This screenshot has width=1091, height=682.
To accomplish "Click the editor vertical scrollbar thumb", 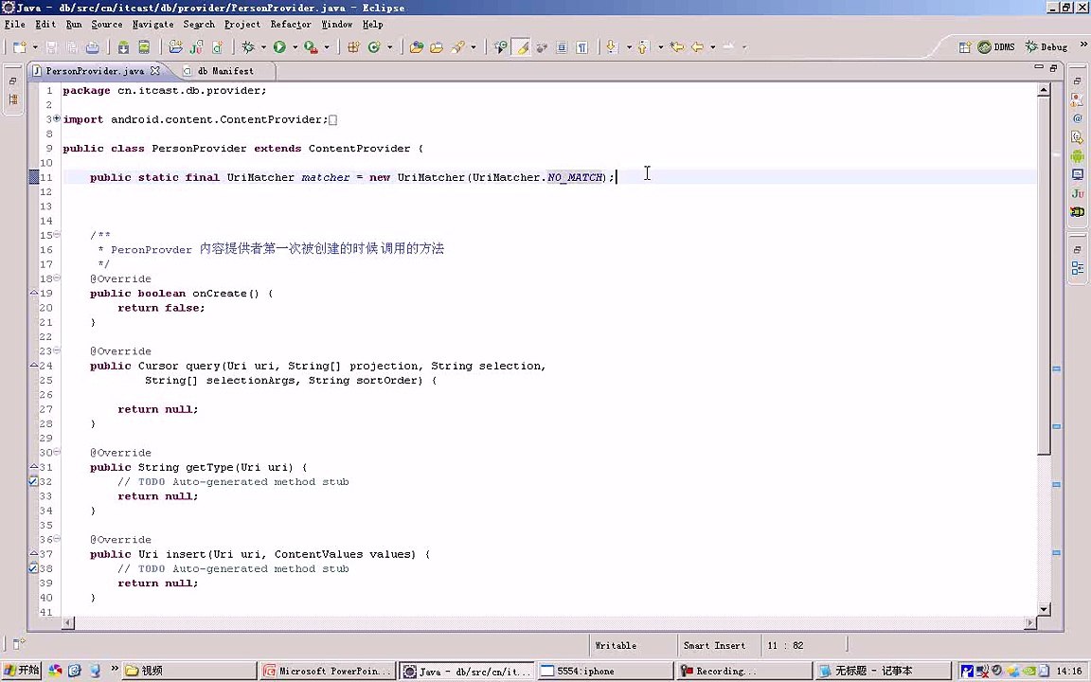I will [1043, 276].
